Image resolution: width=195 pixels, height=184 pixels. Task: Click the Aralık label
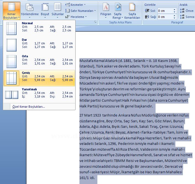[183, 5]
